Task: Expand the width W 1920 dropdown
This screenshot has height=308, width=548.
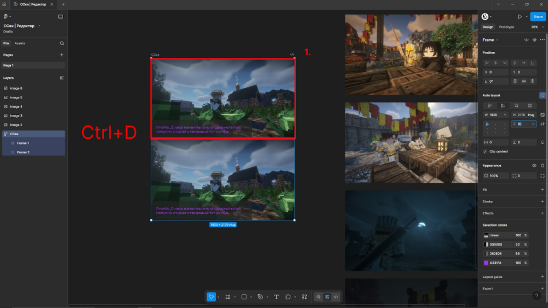Action: pyautogui.click(x=505, y=115)
